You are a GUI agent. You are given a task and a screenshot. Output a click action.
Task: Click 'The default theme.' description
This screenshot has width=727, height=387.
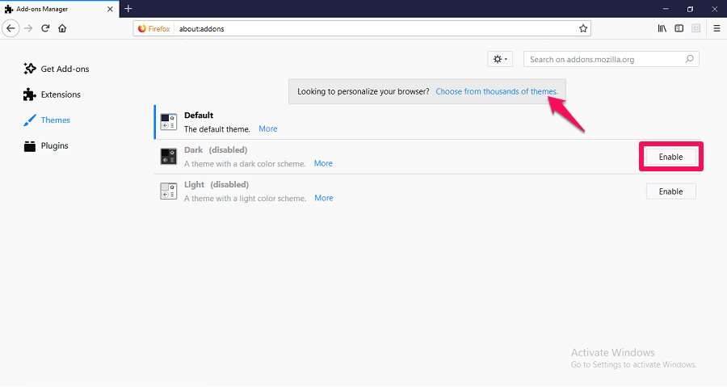click(217, 129)
